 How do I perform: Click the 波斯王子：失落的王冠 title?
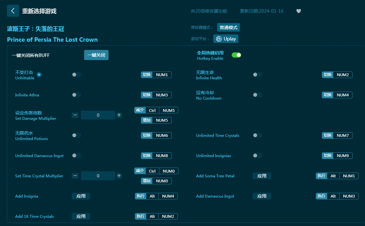36,29
